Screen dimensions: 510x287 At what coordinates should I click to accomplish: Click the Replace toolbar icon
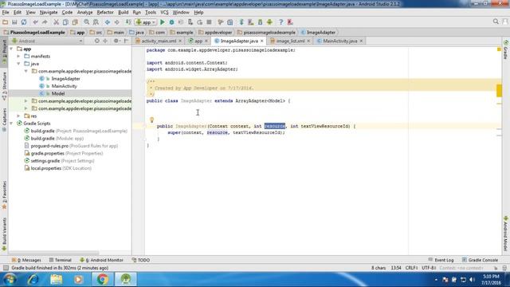coord(96,22)
